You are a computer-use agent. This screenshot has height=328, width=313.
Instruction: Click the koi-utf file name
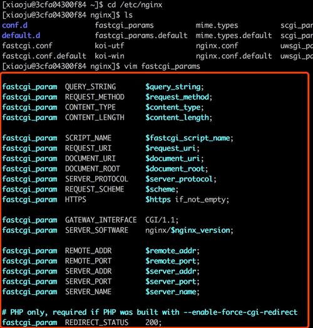(110, 46)
